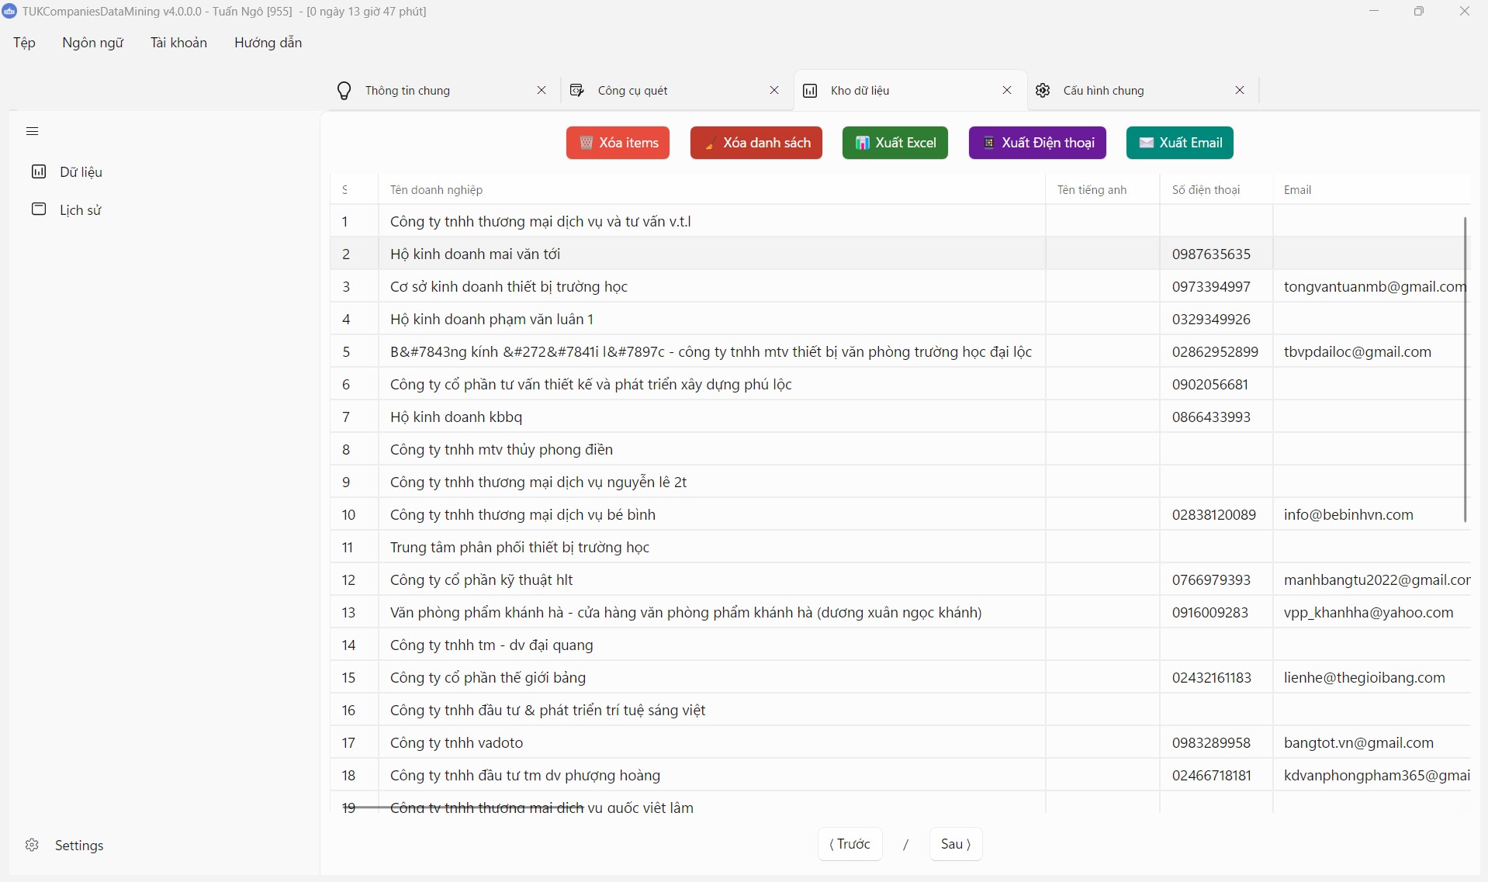The image size is (1488, 882).
Task: Click the Xuất Điện thoại button
Action: 1036,143
